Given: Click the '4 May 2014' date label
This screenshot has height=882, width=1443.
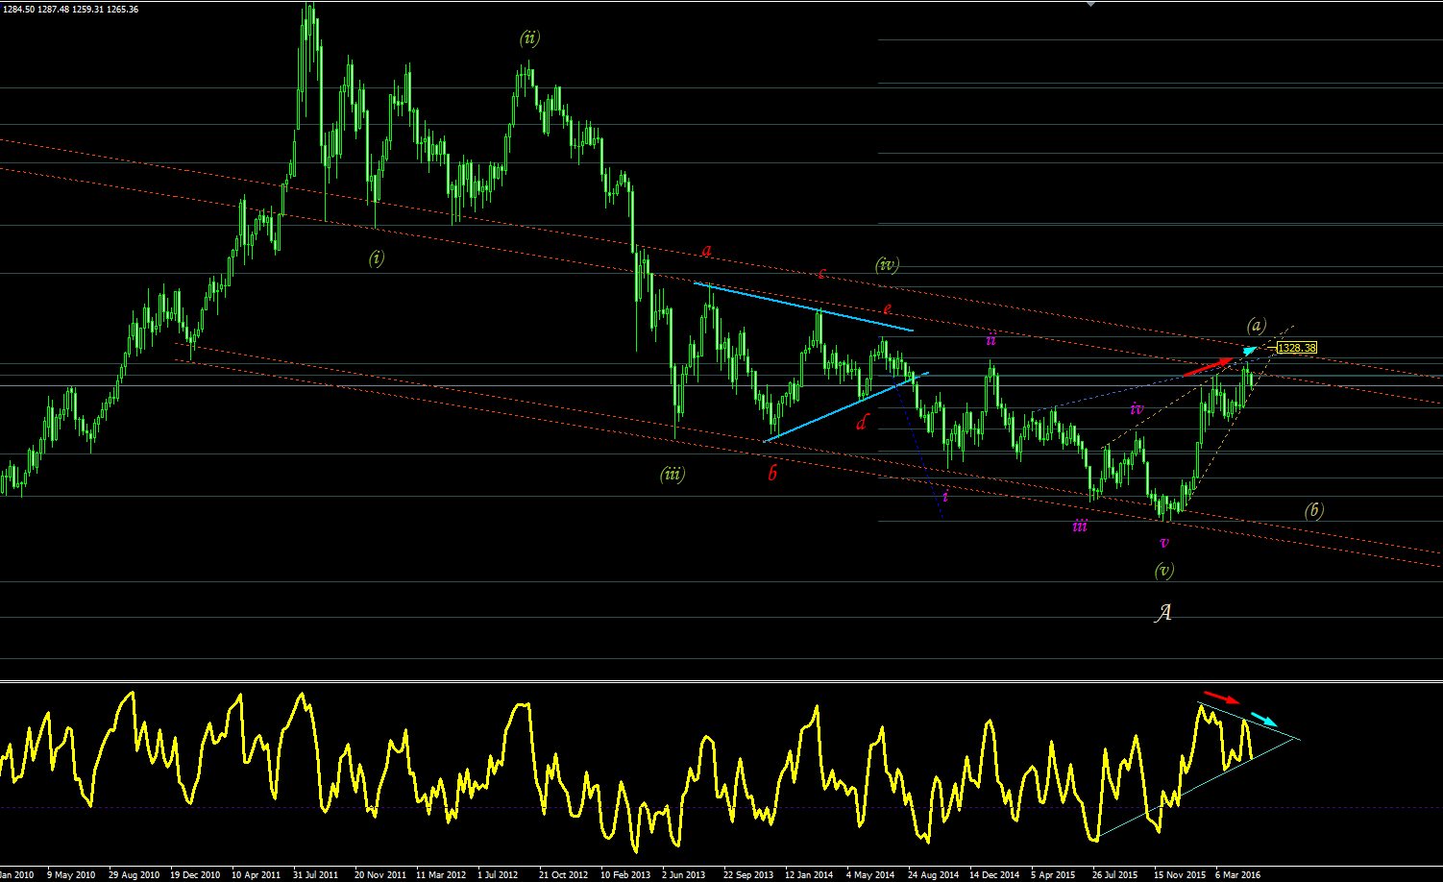Looking at the screenshot, I should click(x=870, y=875).
